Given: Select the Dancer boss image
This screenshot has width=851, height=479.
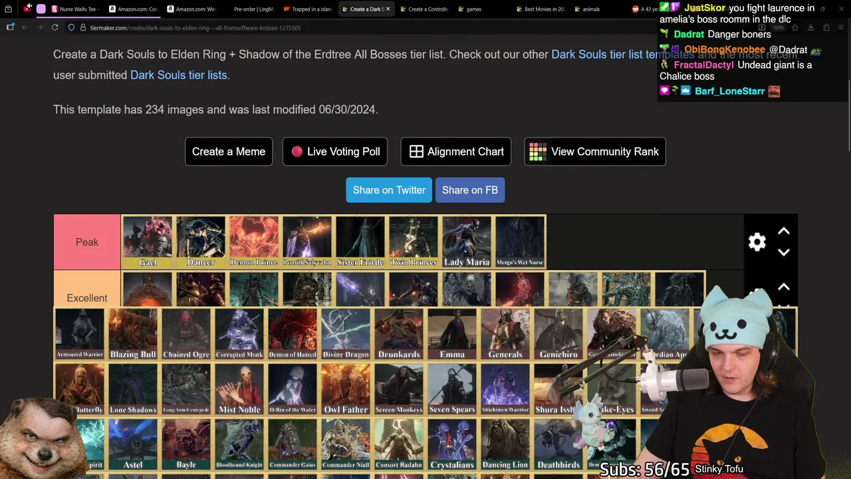Looking at the screenshot, I should coord(201,242).
